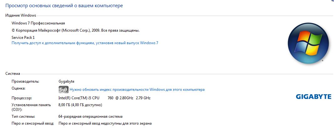The image size is (334, 129).
Task: Click the "Производитель:" label
Action: 25,81
